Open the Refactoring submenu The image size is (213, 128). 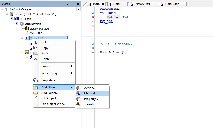[54, 73]
